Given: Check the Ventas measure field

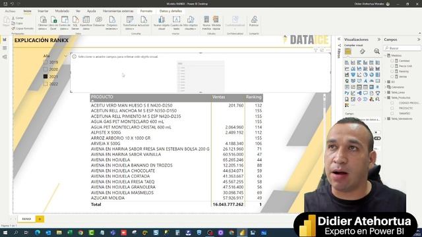Looking at the screenshot, I should (x=392, y=76).
